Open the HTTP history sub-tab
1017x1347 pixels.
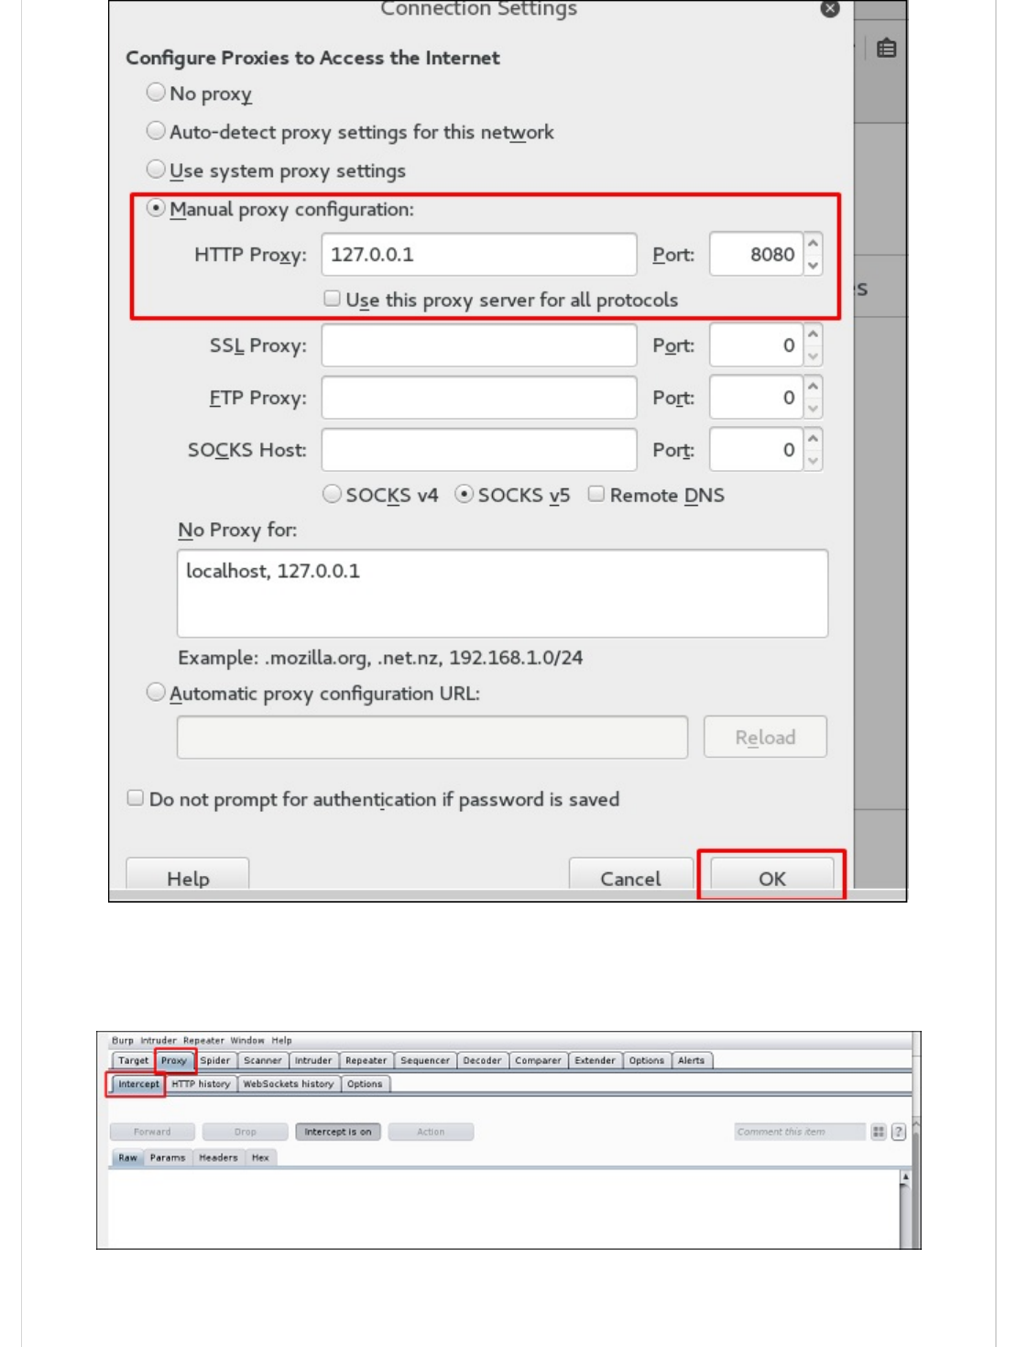point(201,1084)
